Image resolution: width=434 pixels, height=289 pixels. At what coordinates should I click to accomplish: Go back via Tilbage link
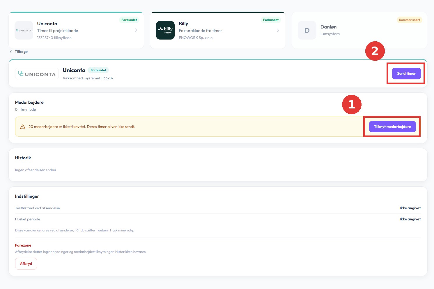(x=19, y=52)
